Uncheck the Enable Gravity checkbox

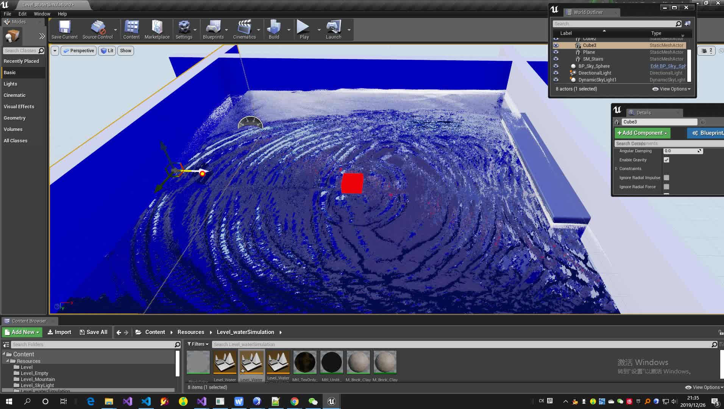pyautogui.click(x=666, y=160)
